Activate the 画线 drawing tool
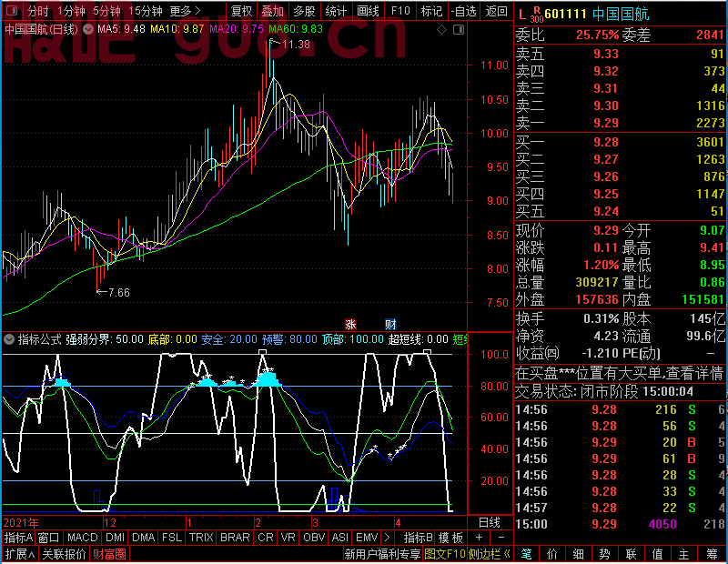This screenshot has width=728, height=564. click(x=368, y=11)
